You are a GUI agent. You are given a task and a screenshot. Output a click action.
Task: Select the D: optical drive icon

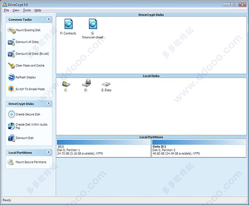pyautogui.click(x=86, y=83)
